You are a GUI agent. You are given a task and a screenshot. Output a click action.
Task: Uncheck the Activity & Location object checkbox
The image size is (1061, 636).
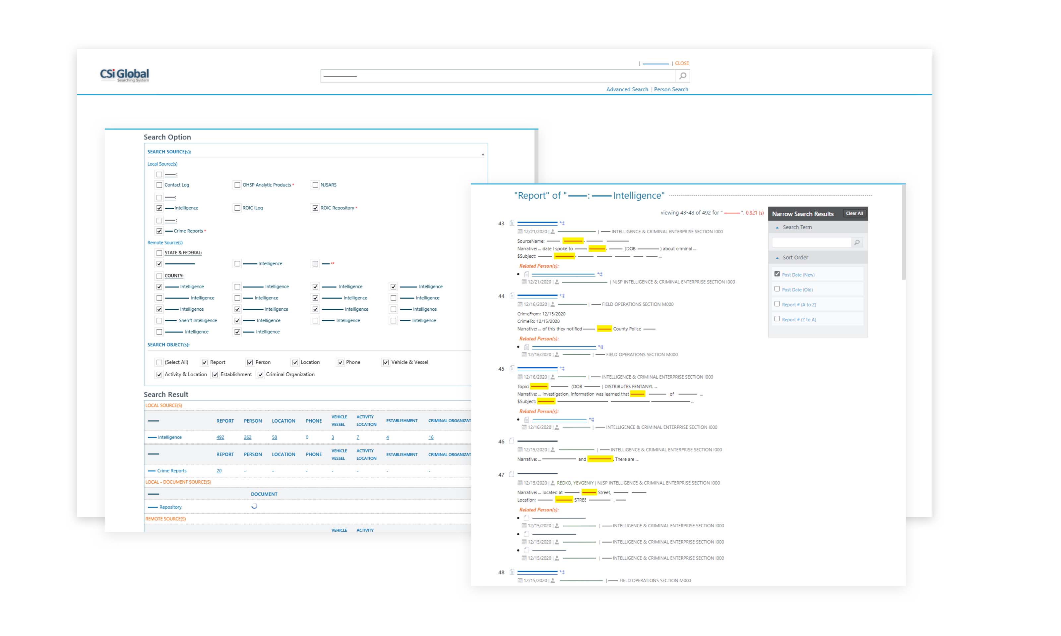[x=159, y=375]
